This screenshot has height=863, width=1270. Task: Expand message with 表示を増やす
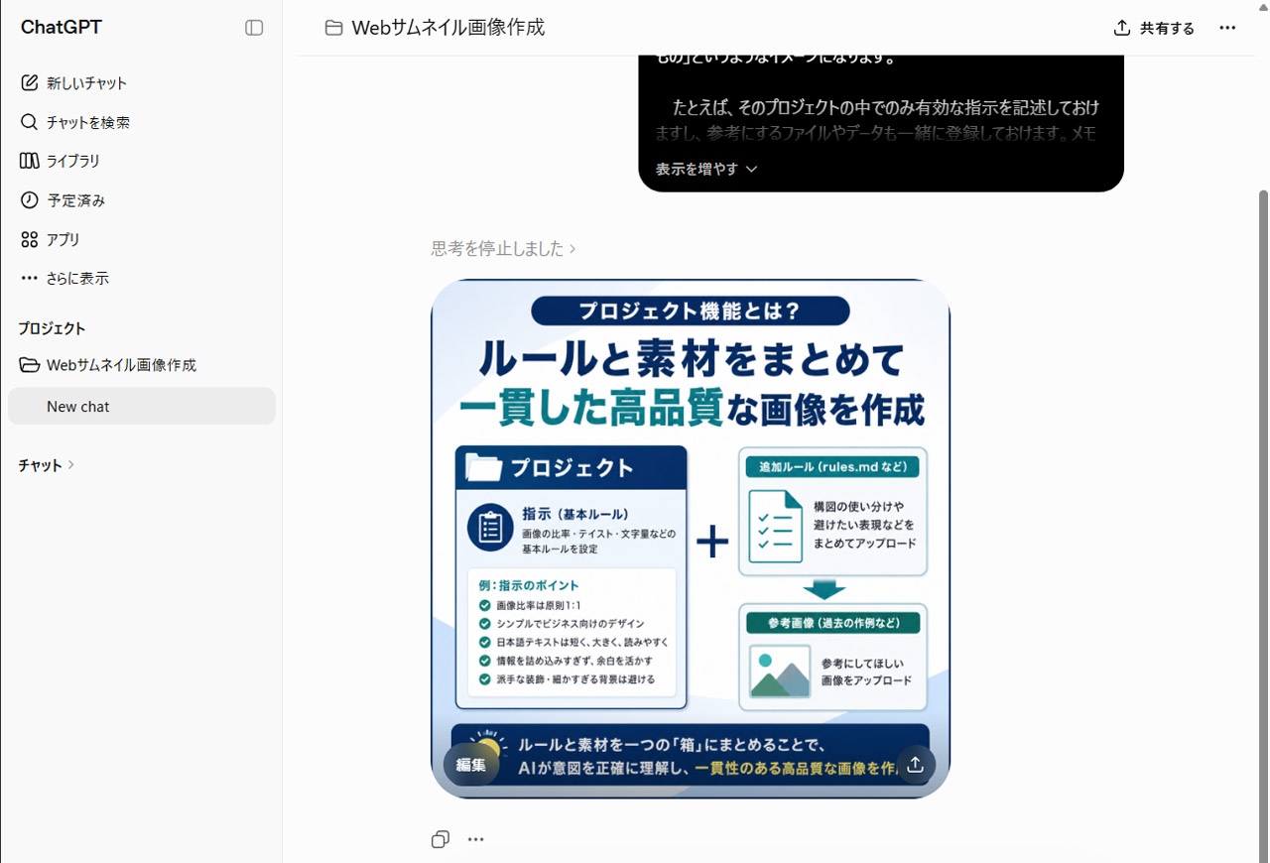[706, 169]
